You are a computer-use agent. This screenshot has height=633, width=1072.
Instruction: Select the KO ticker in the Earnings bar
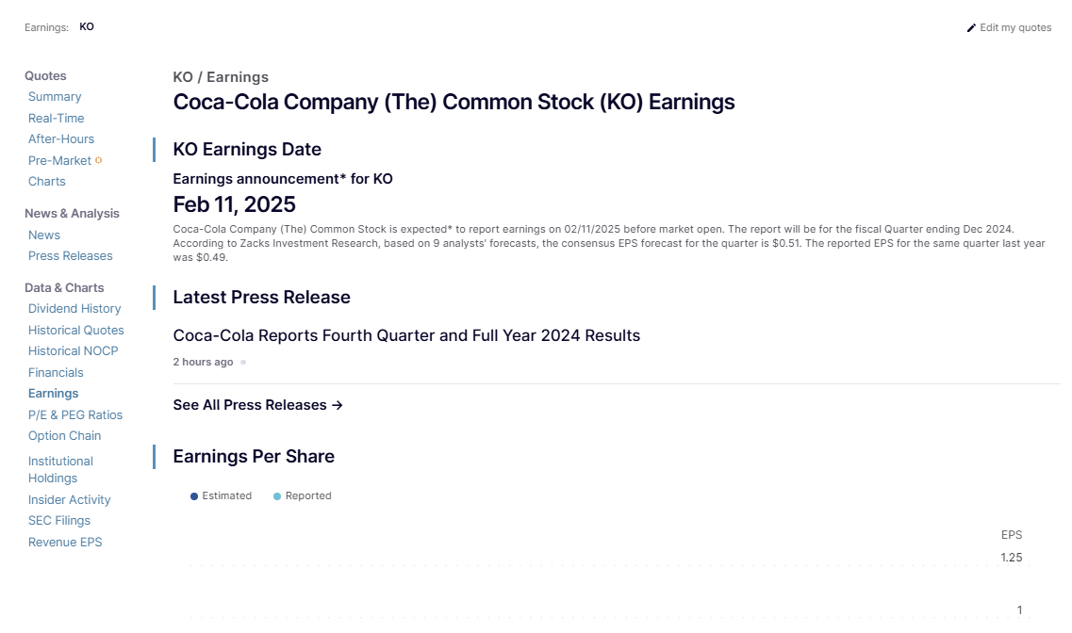pos(87,27)
